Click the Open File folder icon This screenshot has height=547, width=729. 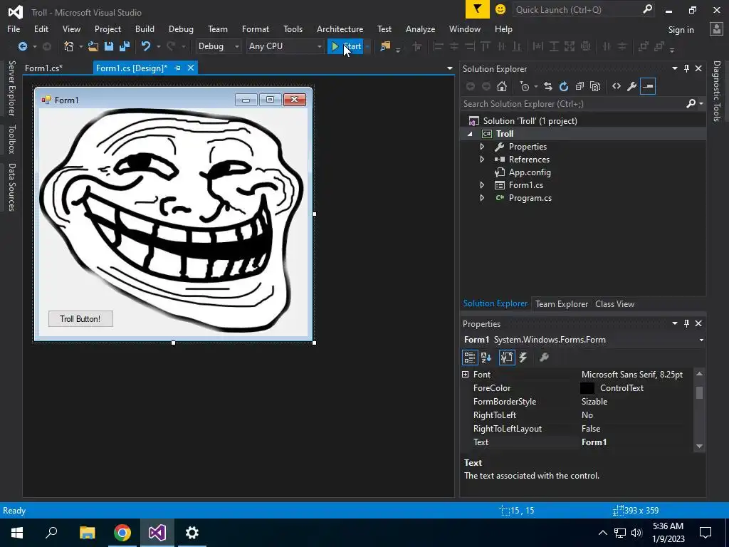click(93, 46)
